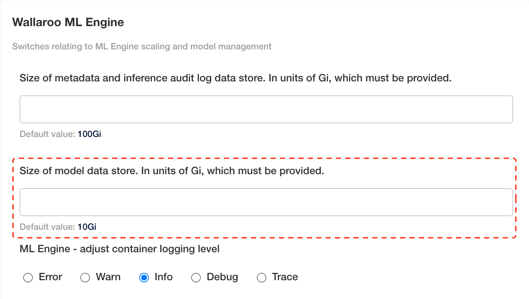
Task: Click the metadata and inference audit log label
Action: tap(235, 78)
